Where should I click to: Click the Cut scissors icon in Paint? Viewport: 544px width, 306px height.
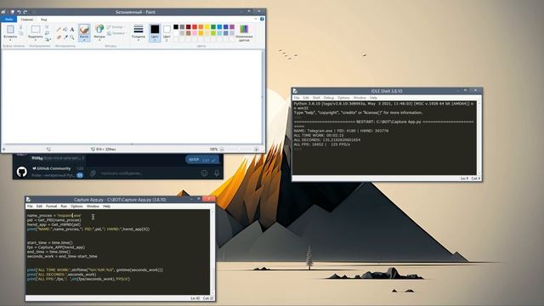tap(20, 26)
